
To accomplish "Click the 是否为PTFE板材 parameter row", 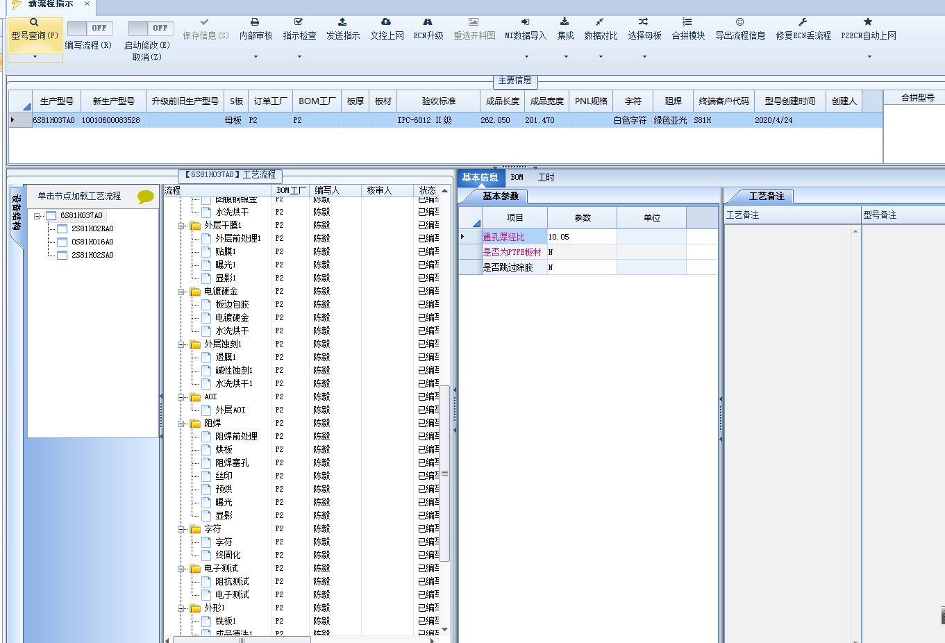I will click(x=587, y=252).
